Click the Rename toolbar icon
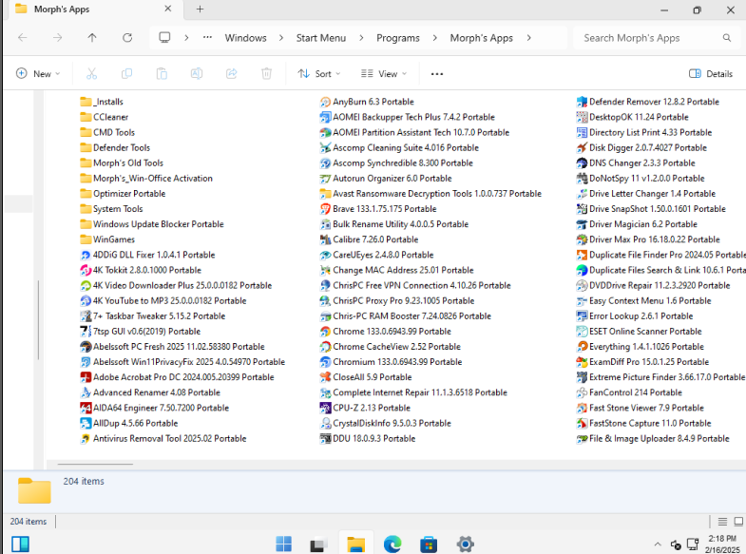Viewport: 746px width, 554px height. [x=197, y=74]
